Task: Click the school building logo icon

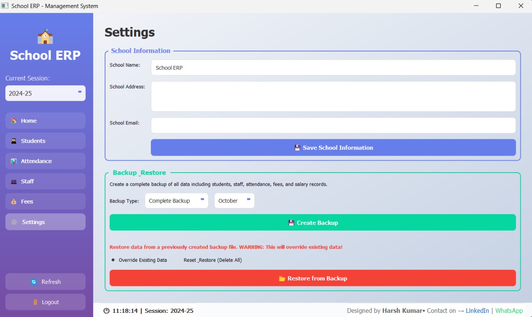Action: (45, 37)
